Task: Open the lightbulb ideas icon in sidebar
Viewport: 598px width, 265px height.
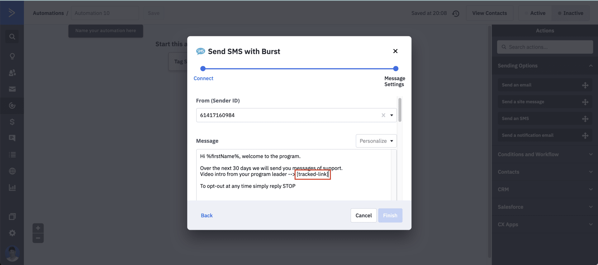Action: pos(12,56)
